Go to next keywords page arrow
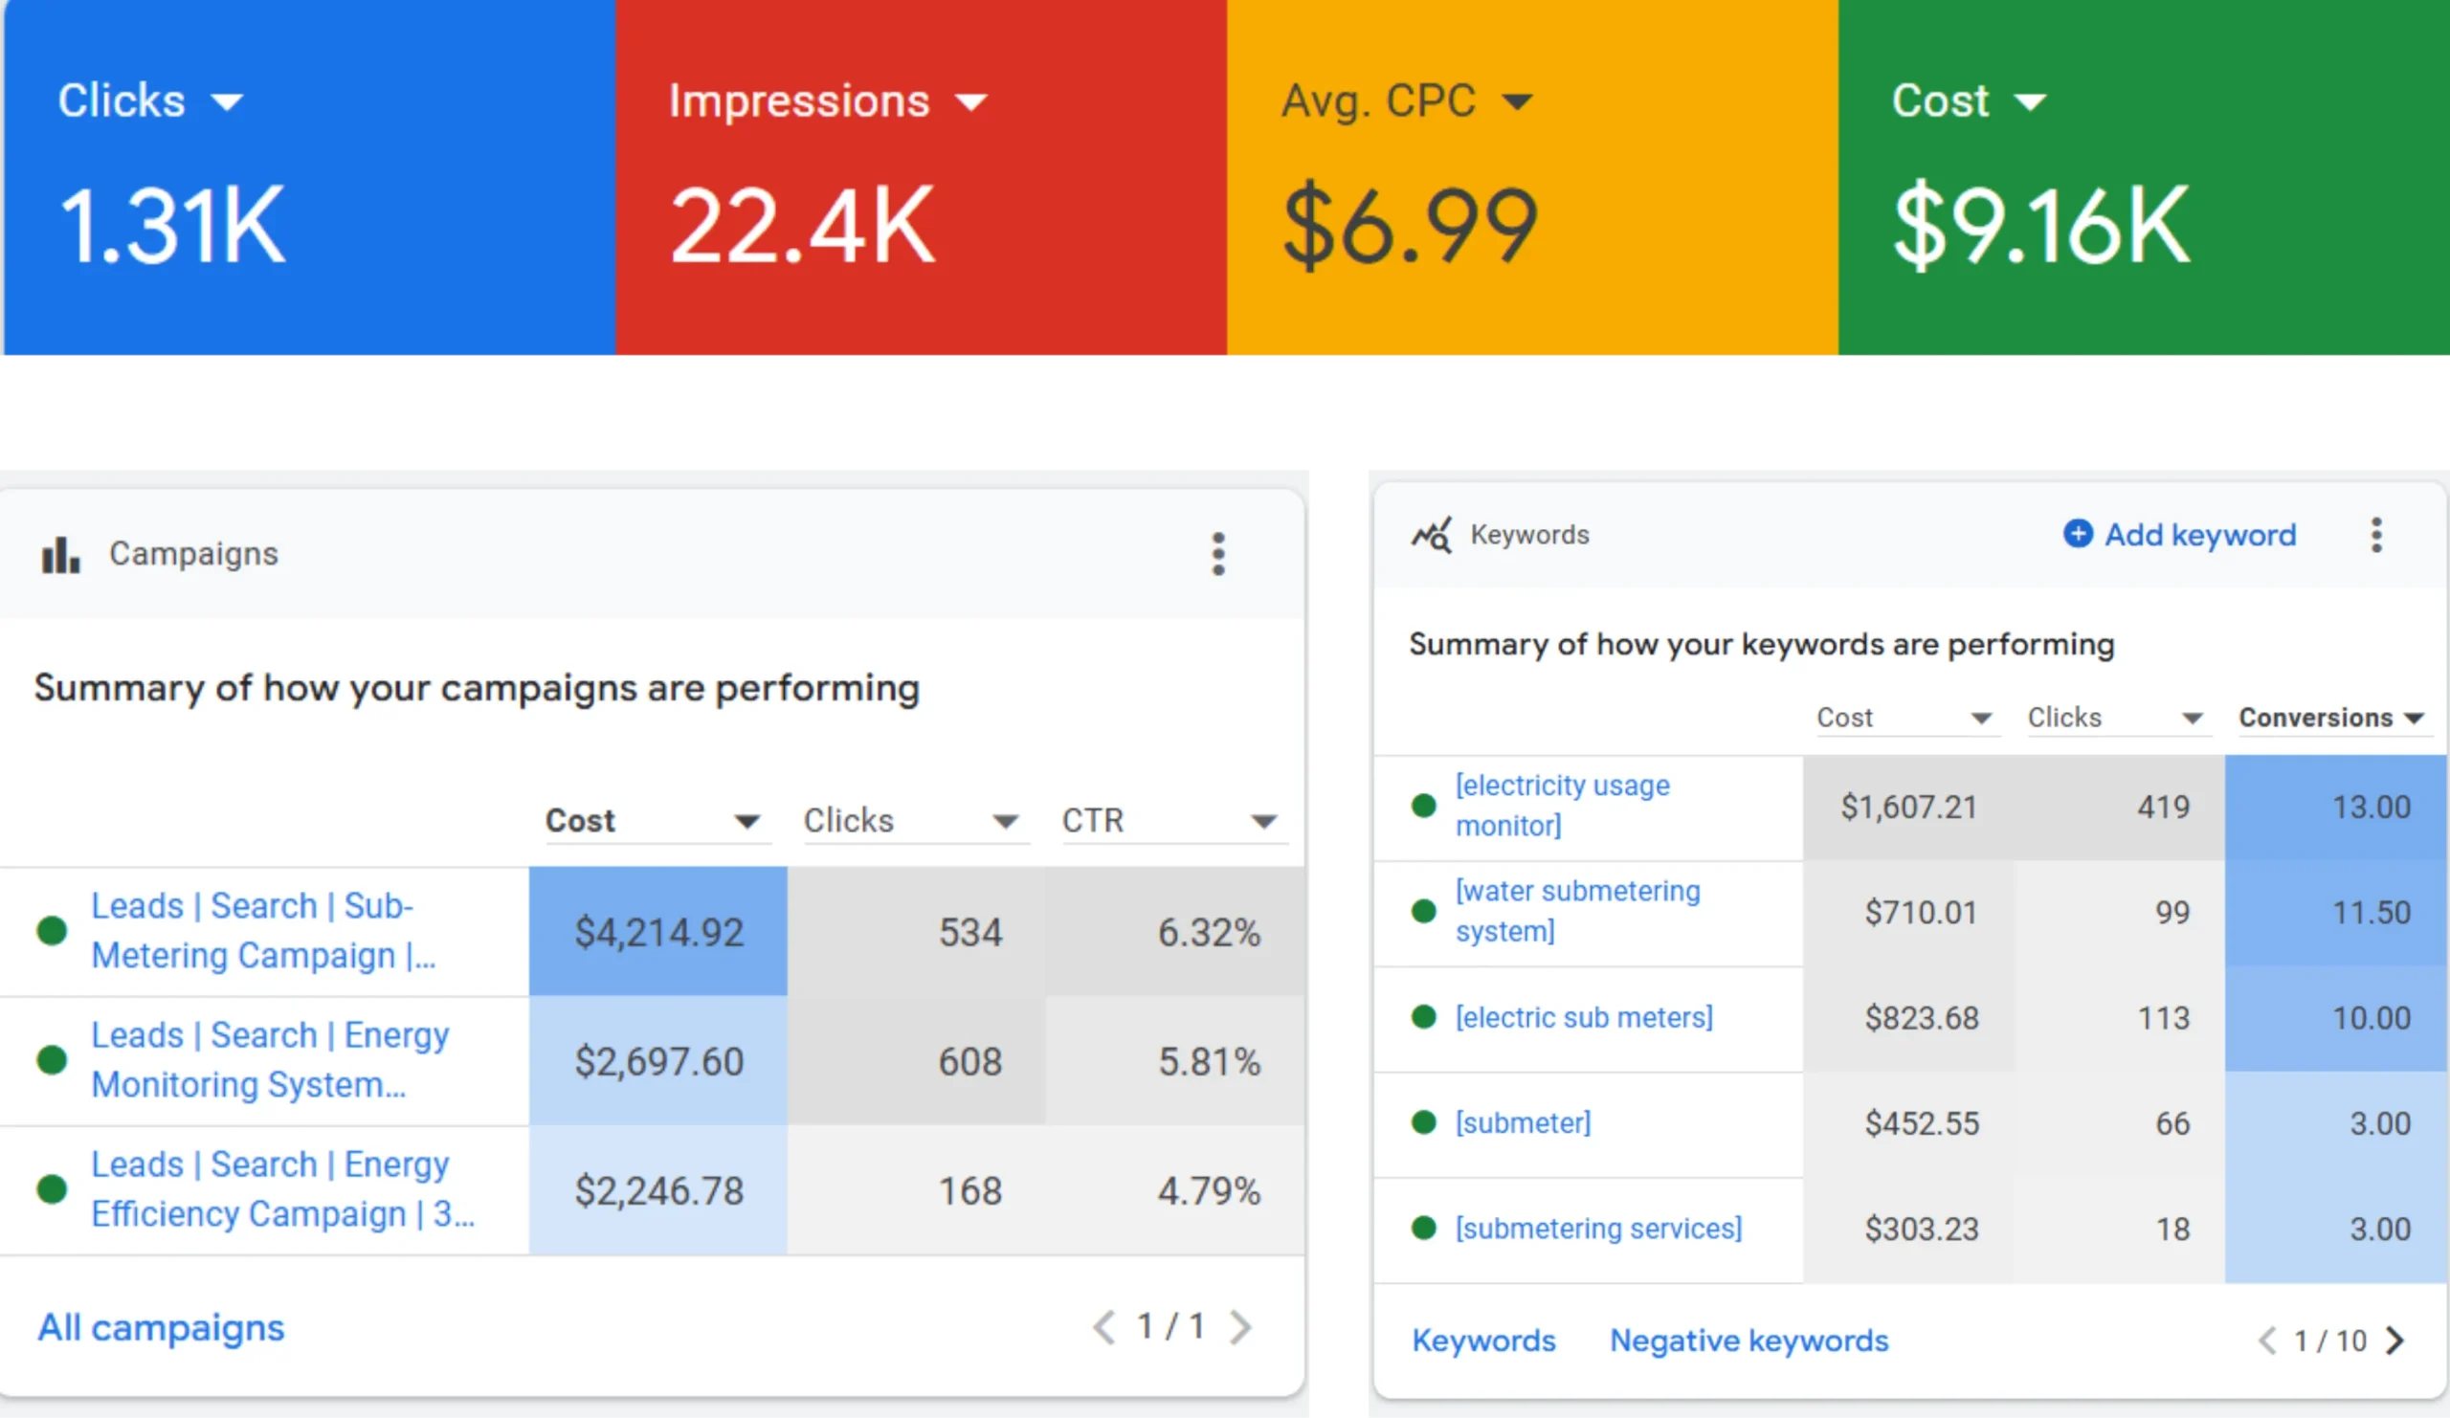Screen dimensions: 2450x1418 [2394, 1341]
